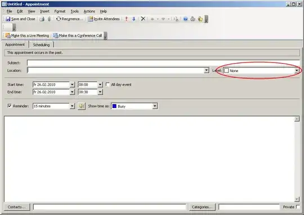Set Low Importance blue arrow icon

point(133,19)
